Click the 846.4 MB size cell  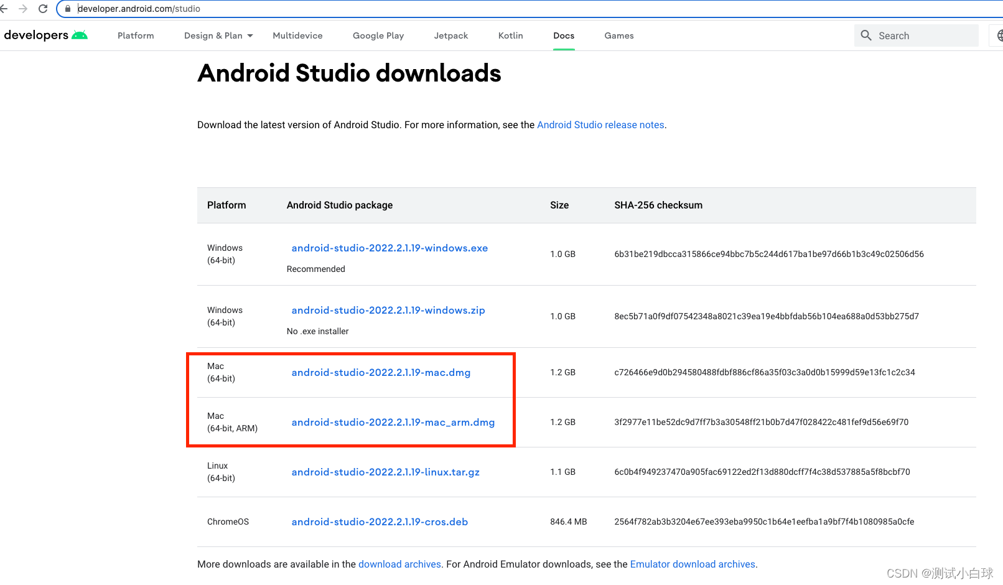(569, 522)
